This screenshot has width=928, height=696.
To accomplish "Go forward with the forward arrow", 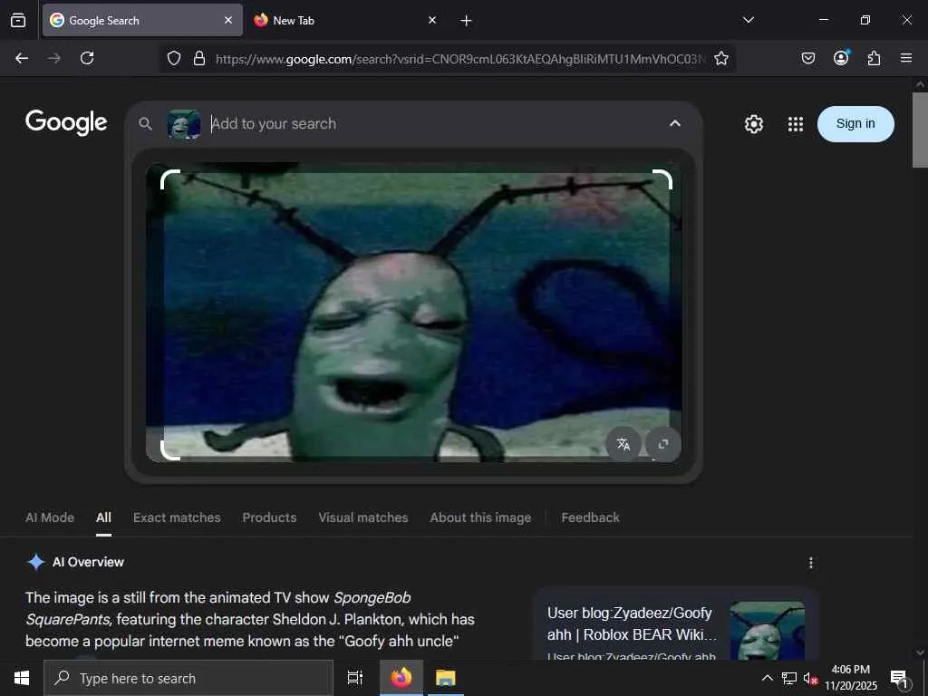I will pos(54,58).
